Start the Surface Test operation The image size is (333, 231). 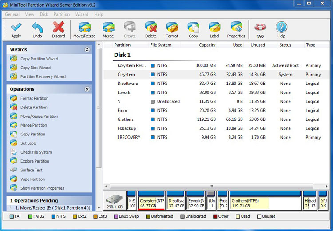pyautogui.click(x=31, y=170)
